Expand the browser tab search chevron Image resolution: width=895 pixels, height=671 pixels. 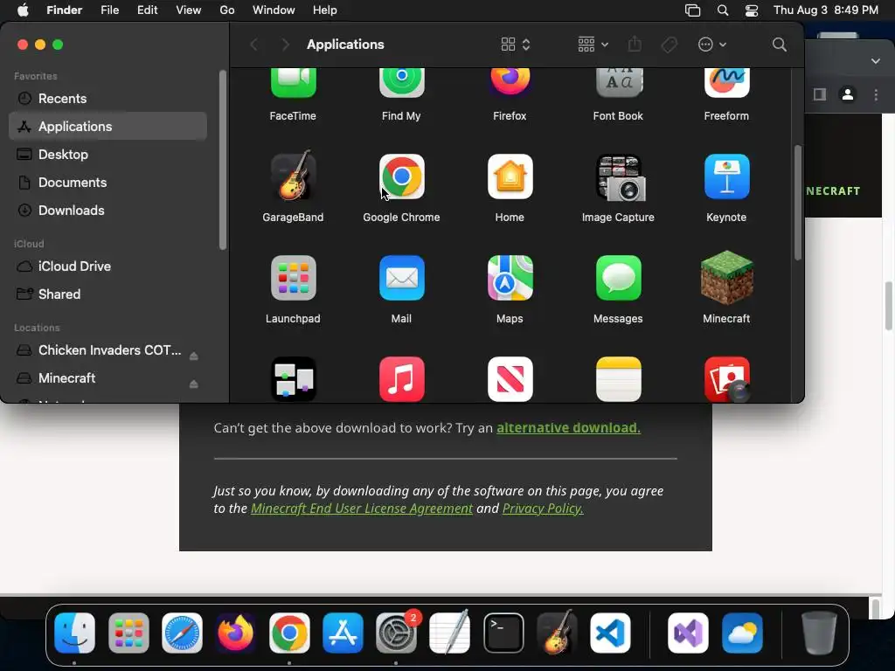[x=875, y=61]
